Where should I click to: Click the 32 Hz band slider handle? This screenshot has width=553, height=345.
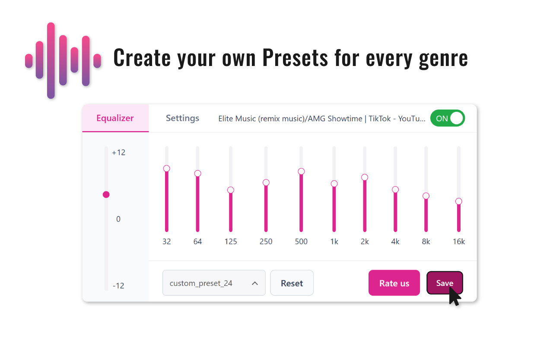click(x=167, y=169)
